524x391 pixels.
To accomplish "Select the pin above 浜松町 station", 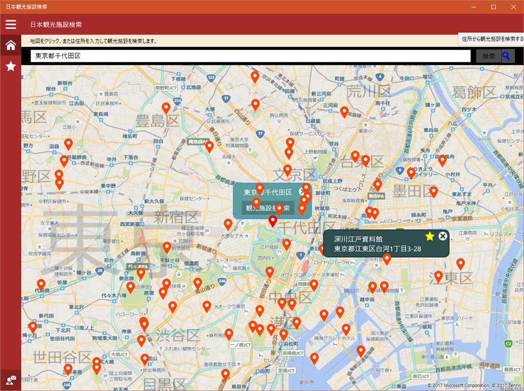I will pyautogui.click(x=283, y=334).
